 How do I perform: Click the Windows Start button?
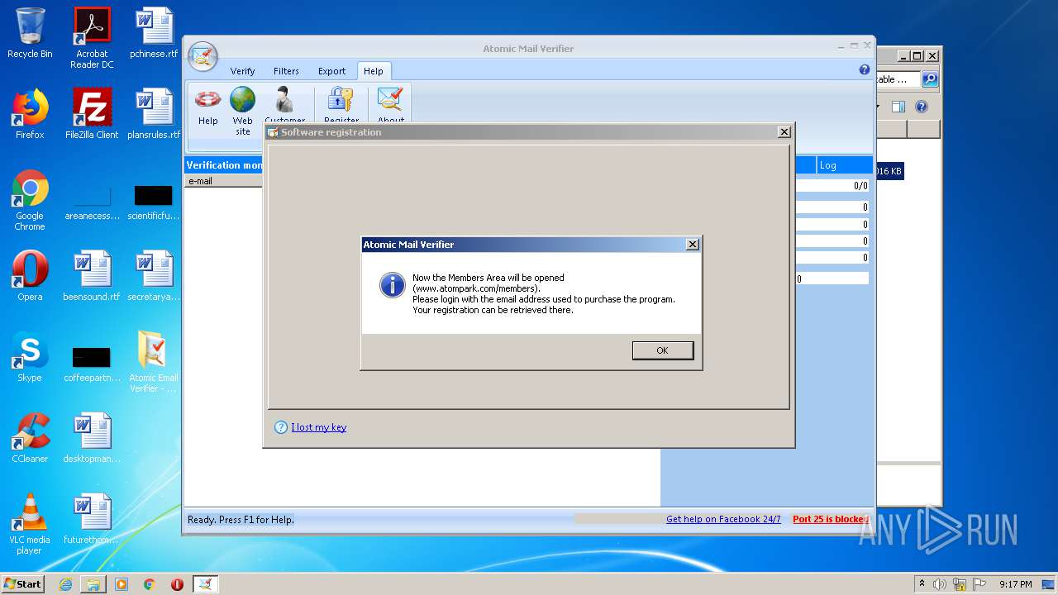coord(23,583)
